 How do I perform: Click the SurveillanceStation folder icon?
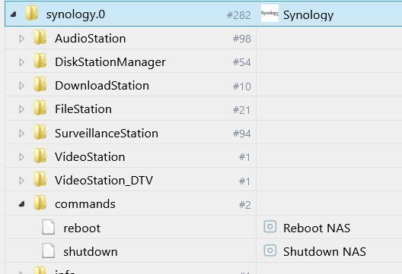tap(40, 132)
